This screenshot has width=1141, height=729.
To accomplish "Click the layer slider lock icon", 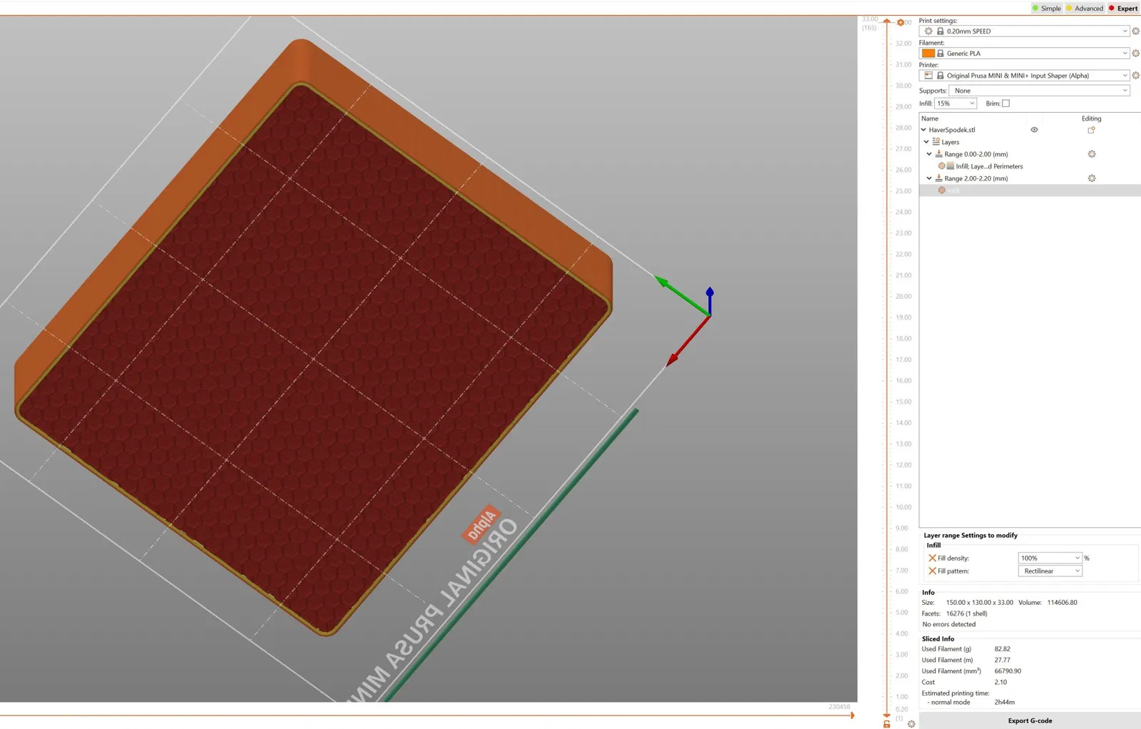I will [886, 724].
